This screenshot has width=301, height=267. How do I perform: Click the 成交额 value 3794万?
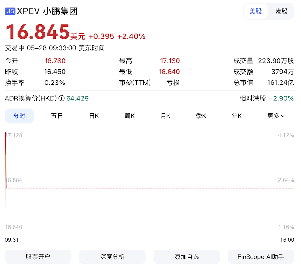click(283, 72)
